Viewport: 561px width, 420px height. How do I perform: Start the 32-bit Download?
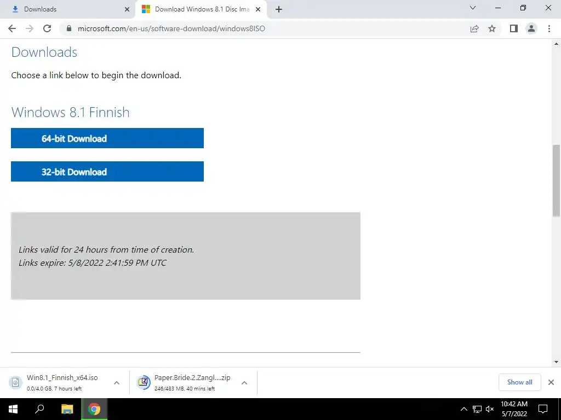(x=107, y=171)
